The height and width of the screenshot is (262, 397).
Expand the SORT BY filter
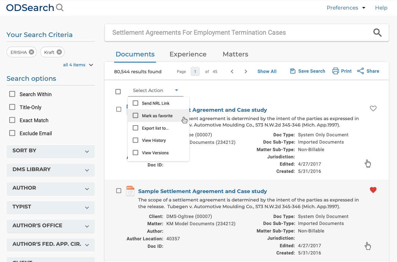coord(51,151)
